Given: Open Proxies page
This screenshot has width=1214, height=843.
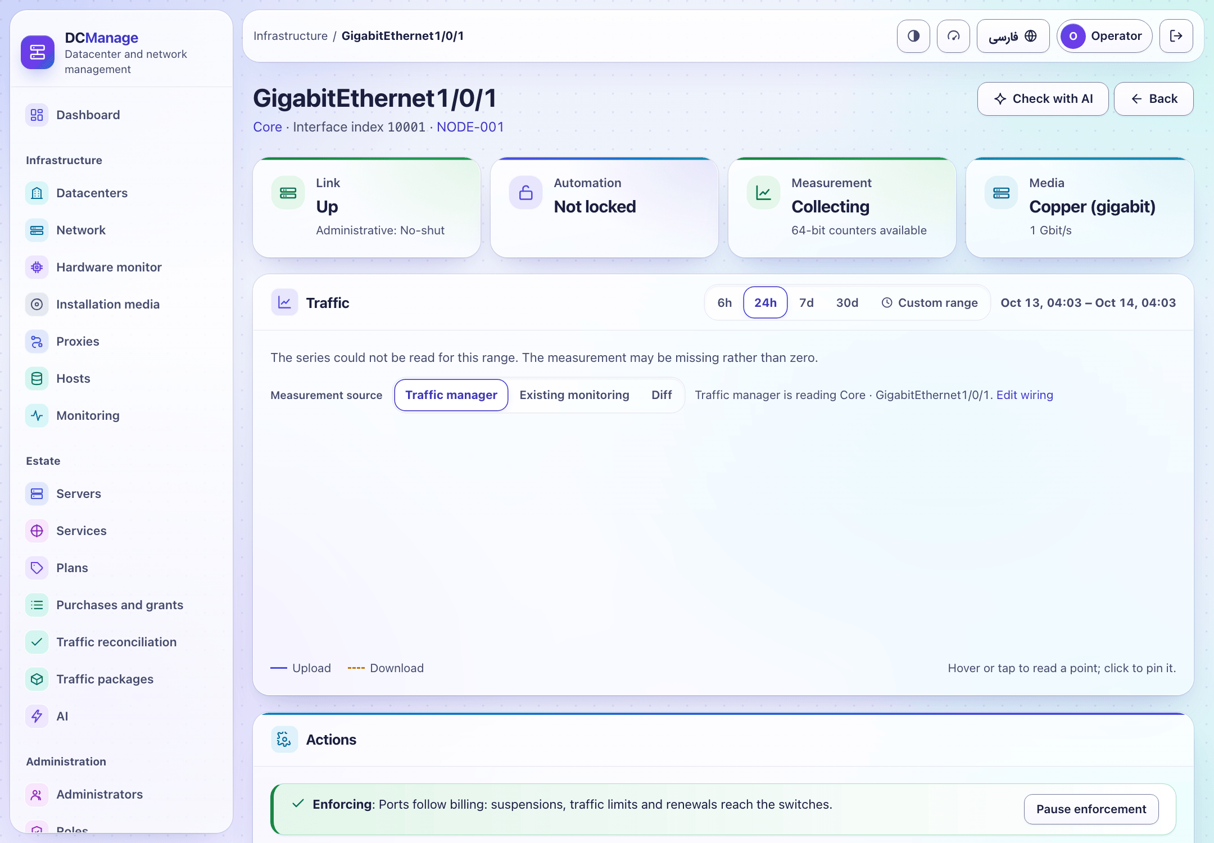Looking at the screenshot, I should tap(121, 341).
